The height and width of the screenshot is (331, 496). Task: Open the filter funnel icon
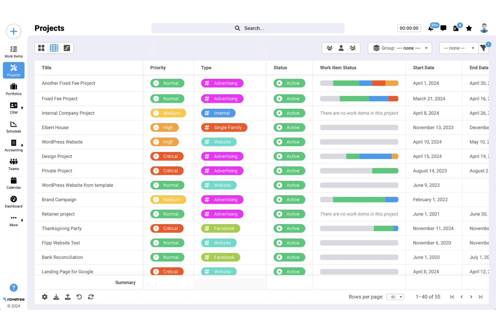click(x=483, y=48)
